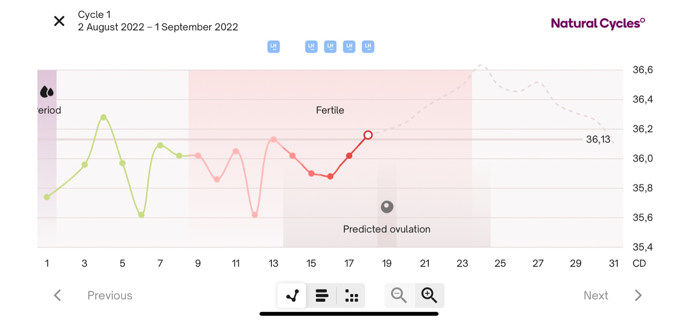Tap the LH test icon above day 18
Viewport: 698px width, 322px height.
[368, 47]
